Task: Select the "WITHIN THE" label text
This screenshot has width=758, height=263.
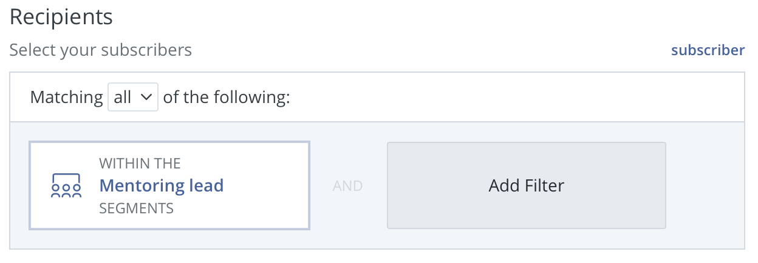Action: (140, 164)
